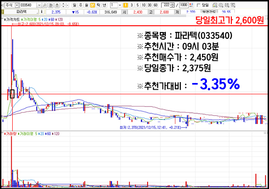Image resolution: width=269 pixels, height=189 pixels.
Task: Click the volume value 316,649
Action: coord(110,12)
